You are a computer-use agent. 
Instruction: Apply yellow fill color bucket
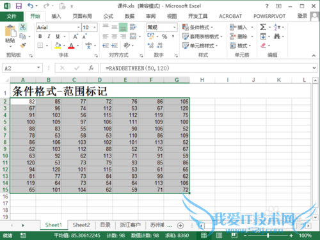point(58,45)
